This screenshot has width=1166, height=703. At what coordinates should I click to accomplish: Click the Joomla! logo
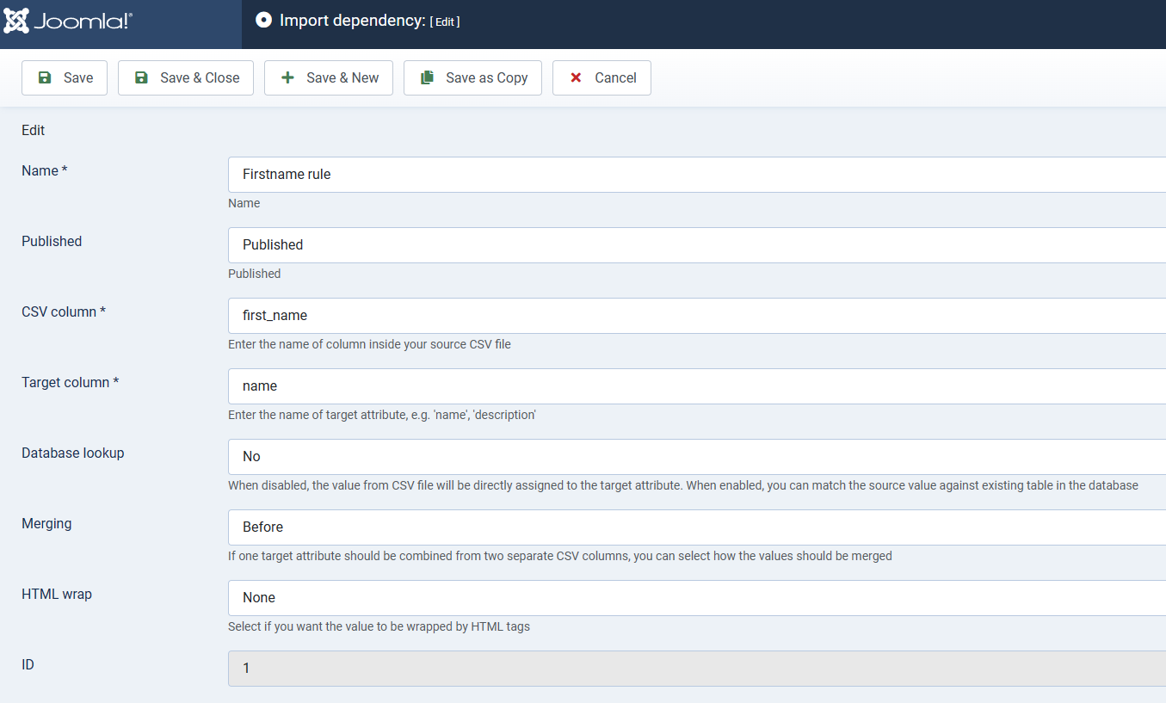tap(68, 21)
